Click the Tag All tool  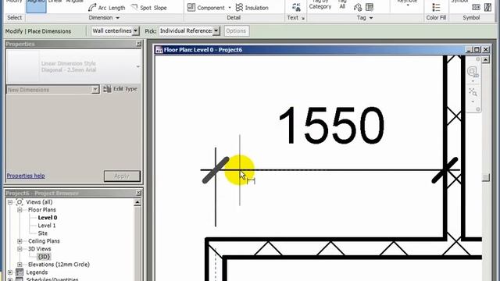tap(342, 5)
